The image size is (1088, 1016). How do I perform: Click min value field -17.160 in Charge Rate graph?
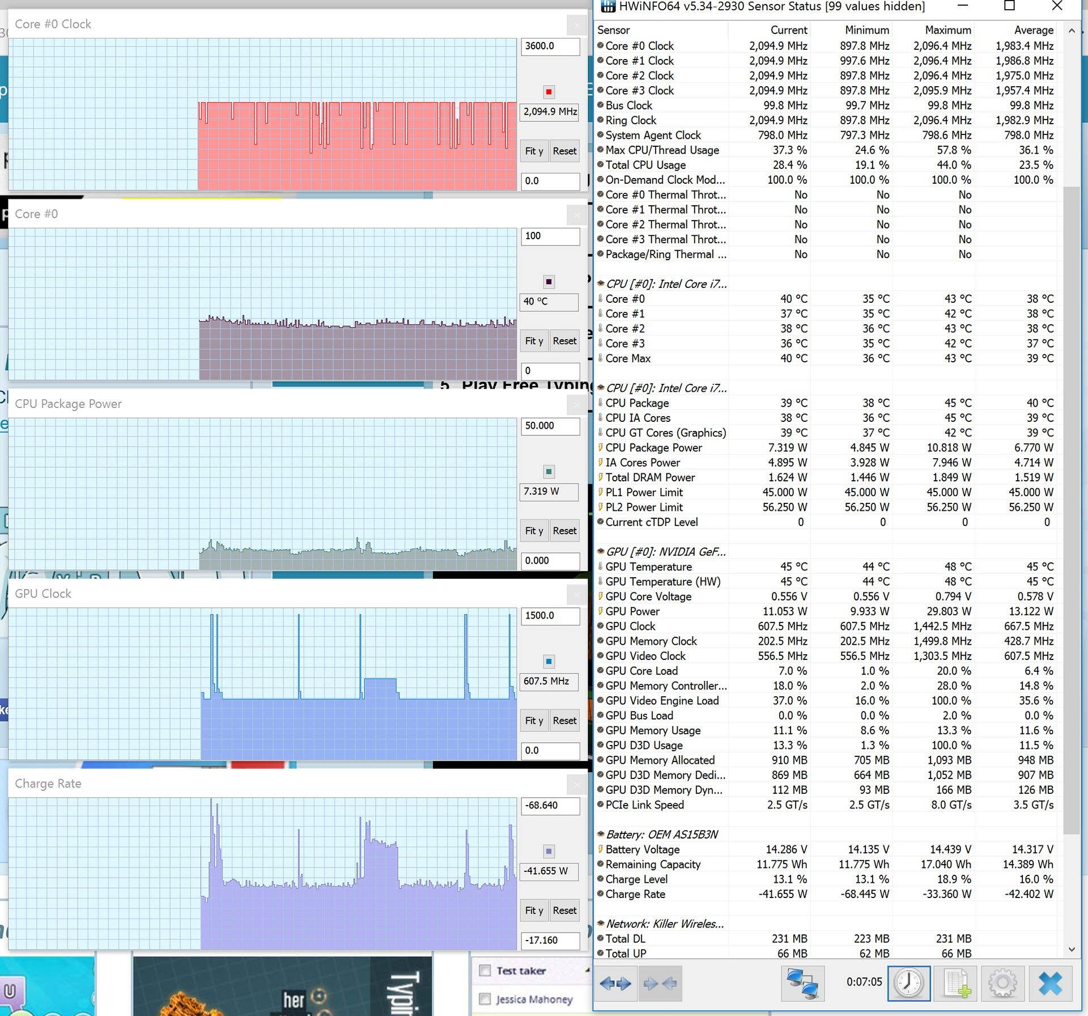click(550, 941)
